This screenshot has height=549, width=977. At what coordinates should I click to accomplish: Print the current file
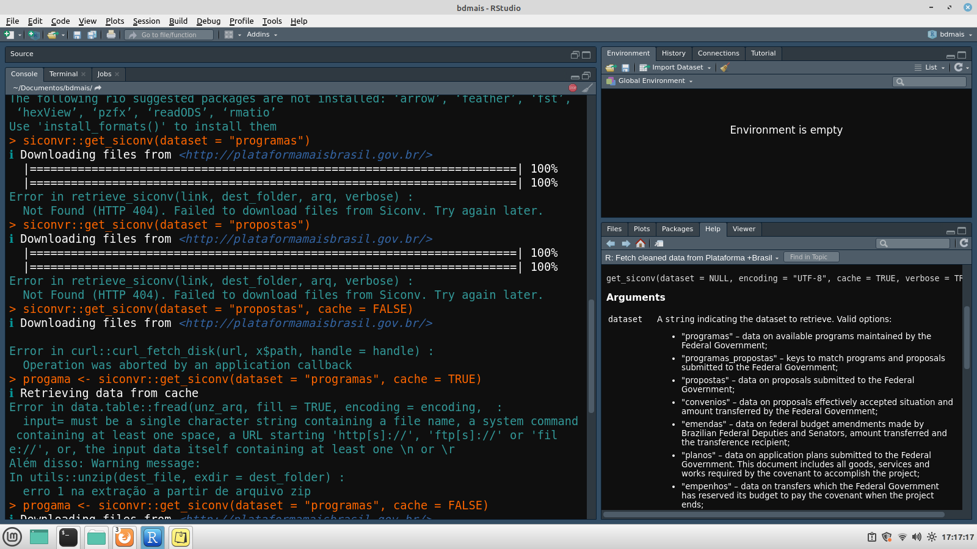point(111,35)
